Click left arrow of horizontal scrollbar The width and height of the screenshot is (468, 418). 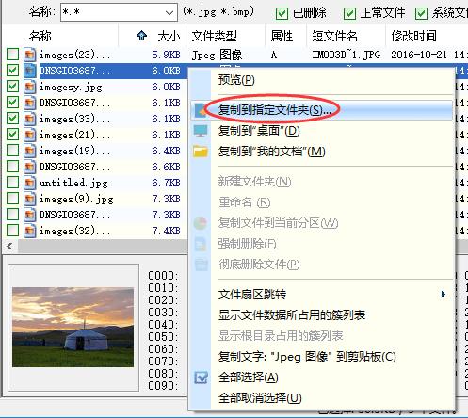9,247
